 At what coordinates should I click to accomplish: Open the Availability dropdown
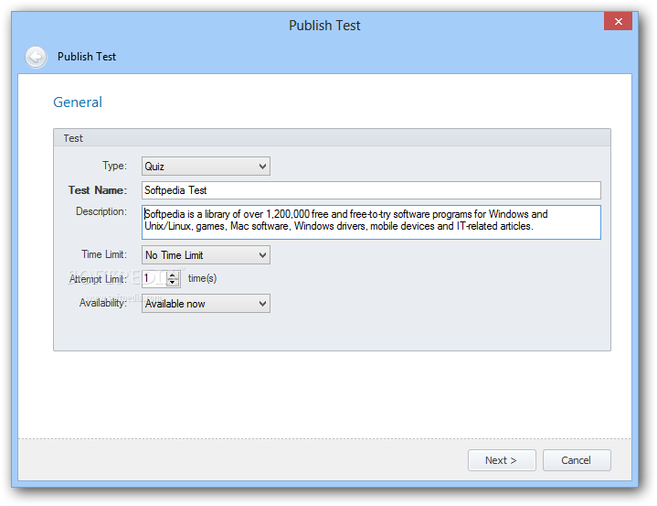[206, 304]
